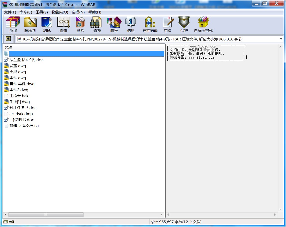The height and width of the screenshot is (227, 286).
Task: Open the 文件(F) menu
Action: point(10,12)
